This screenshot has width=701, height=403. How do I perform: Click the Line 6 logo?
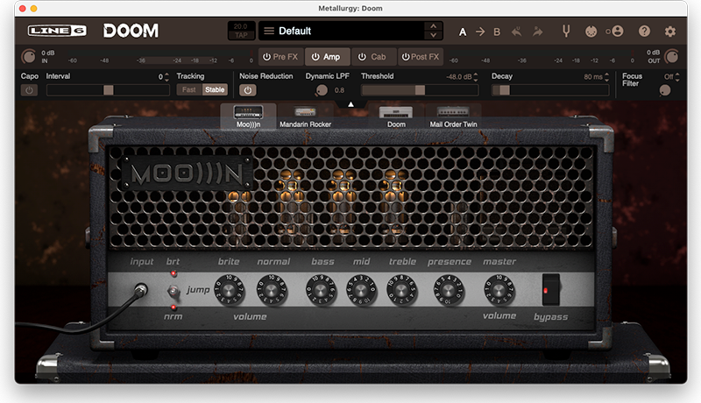pyautogui.click(x=57, y=31)
